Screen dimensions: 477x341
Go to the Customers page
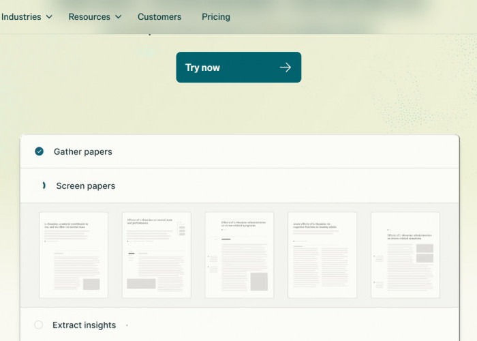pos(159,17)
